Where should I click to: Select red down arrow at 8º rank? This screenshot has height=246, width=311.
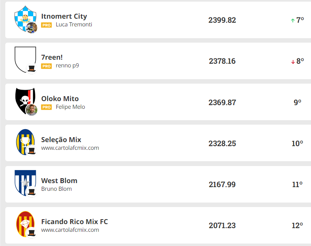(x=293, y=62)
